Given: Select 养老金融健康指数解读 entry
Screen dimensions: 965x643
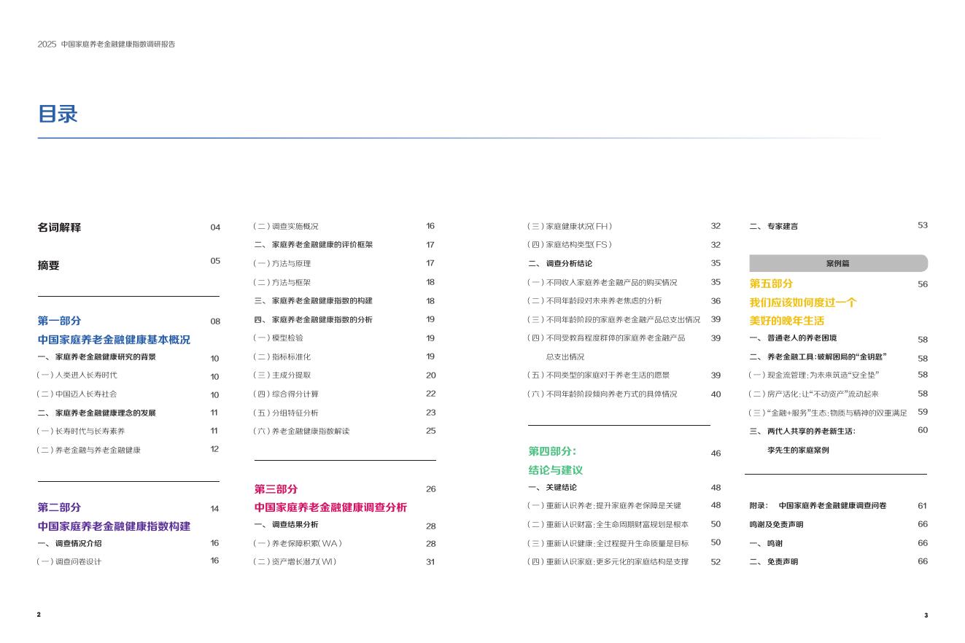Looking at the screenshot, I should pos(301,432).
